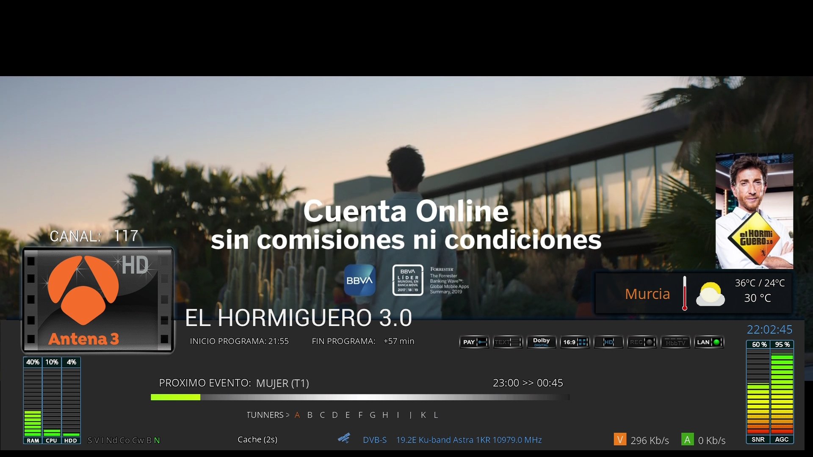Click the DVB-S Astra transponder info text
The height and width of the screenshot is (457, 813).
(x=452, y=440)
